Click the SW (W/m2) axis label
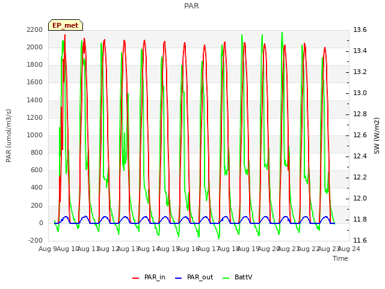The image size is (385, 289). click(377, 135)
